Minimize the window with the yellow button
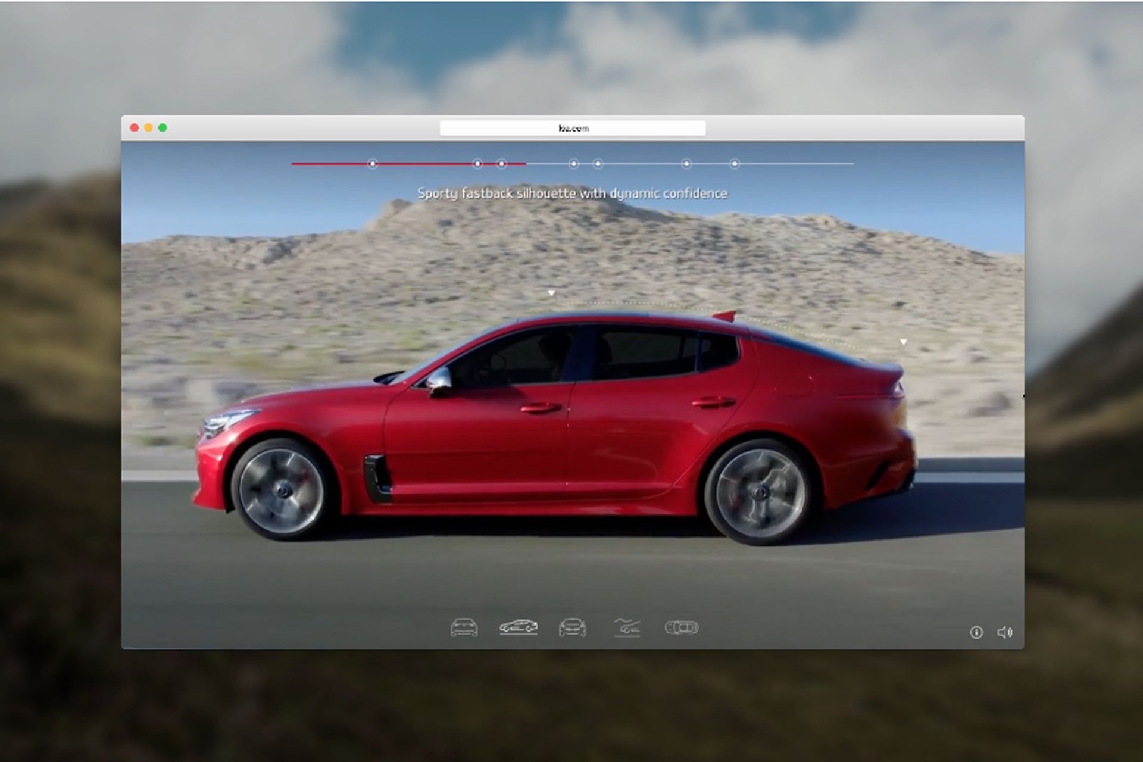The image size is (1143, 762). click(x=149, y=127)
